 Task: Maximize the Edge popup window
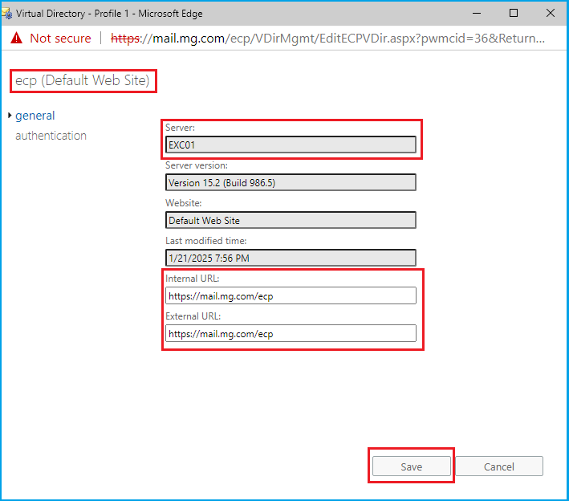click(x=514, y=13)
